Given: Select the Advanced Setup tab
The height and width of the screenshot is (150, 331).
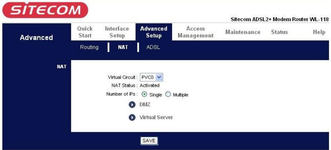Looking at the screenshot, I should click(154, 32).
